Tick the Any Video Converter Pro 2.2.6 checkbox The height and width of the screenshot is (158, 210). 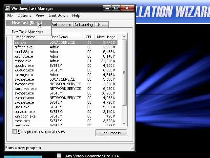click(x=59, y=156)
